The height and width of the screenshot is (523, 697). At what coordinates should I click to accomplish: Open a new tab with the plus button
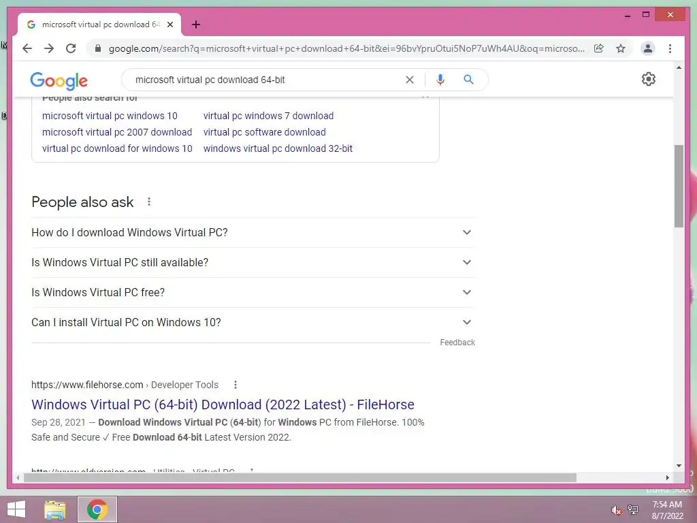[x=196, y=25]
